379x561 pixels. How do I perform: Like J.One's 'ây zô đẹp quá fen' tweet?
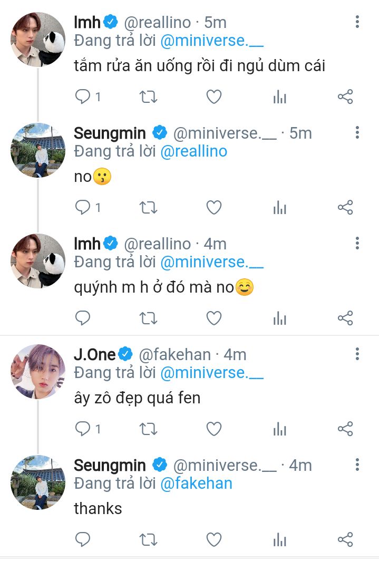click(x=213, y=429)
